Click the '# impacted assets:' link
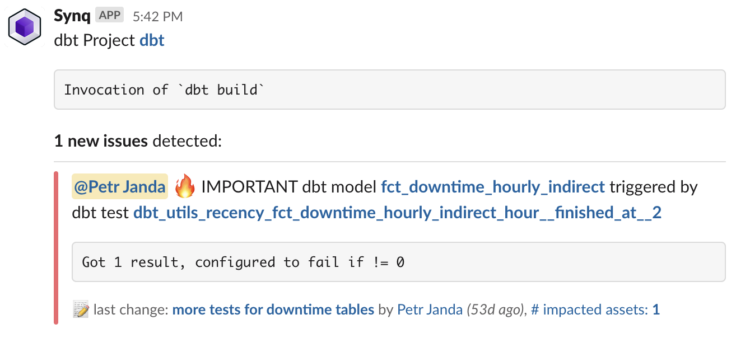Image resolution: width=736 pixels, height=338 pixels. 590,309
